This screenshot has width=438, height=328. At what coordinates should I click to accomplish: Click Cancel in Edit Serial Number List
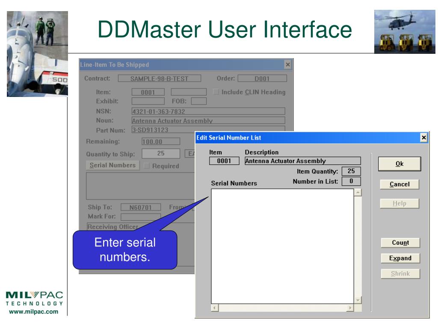400,184
